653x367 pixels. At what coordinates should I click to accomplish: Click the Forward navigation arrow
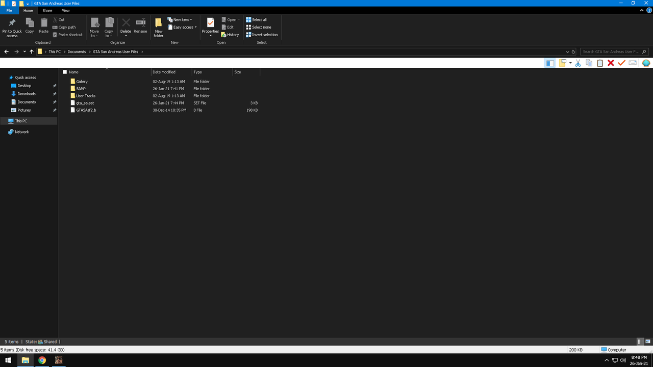pos(16,51)
